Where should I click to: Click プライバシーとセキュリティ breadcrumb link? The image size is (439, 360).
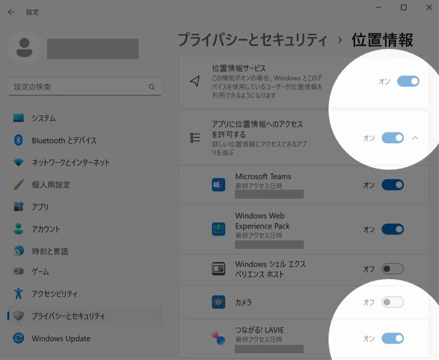252,40
